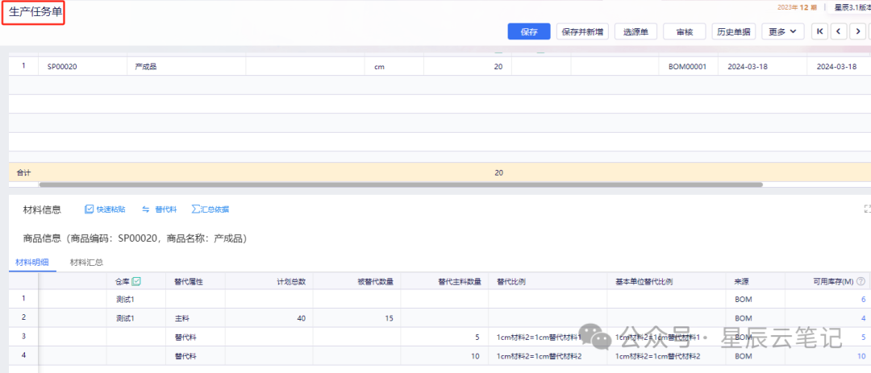Click the 保存 button

pos(529,31)
